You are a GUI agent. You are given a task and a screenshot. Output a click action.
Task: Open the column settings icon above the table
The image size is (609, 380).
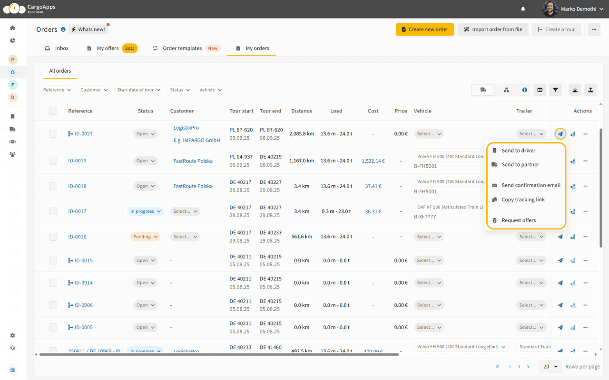click(540, 90)
